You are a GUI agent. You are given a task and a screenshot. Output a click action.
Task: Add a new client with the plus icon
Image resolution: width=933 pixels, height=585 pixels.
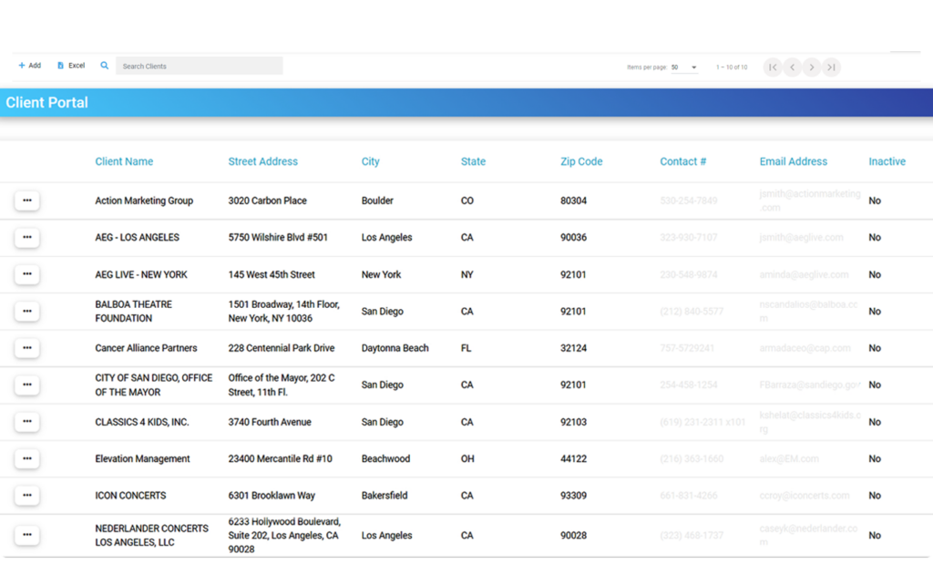click(29, 65)
